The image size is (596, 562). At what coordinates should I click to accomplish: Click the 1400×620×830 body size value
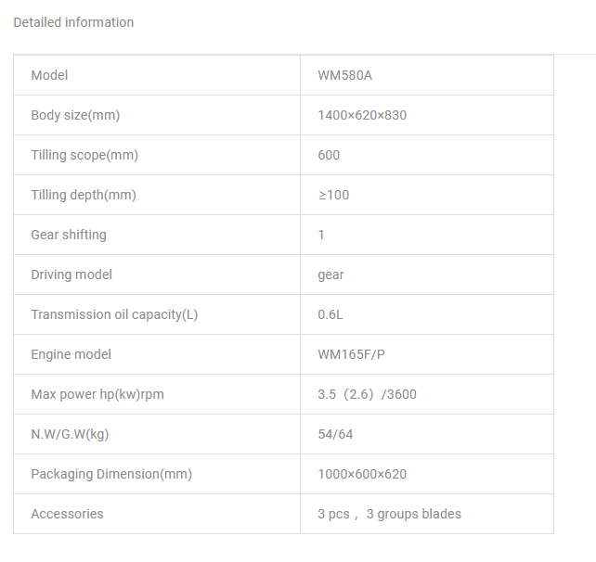point(362,115)
